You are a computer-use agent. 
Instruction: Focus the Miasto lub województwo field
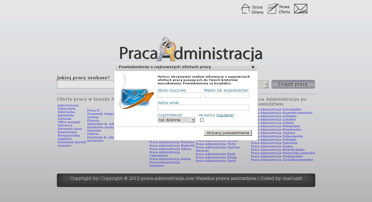[226, 95]
